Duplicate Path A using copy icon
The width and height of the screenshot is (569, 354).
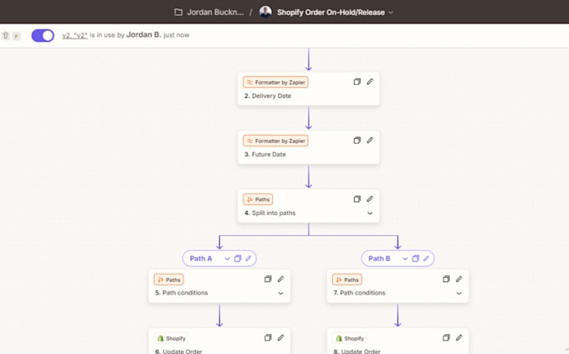click(x=238, y=259)
